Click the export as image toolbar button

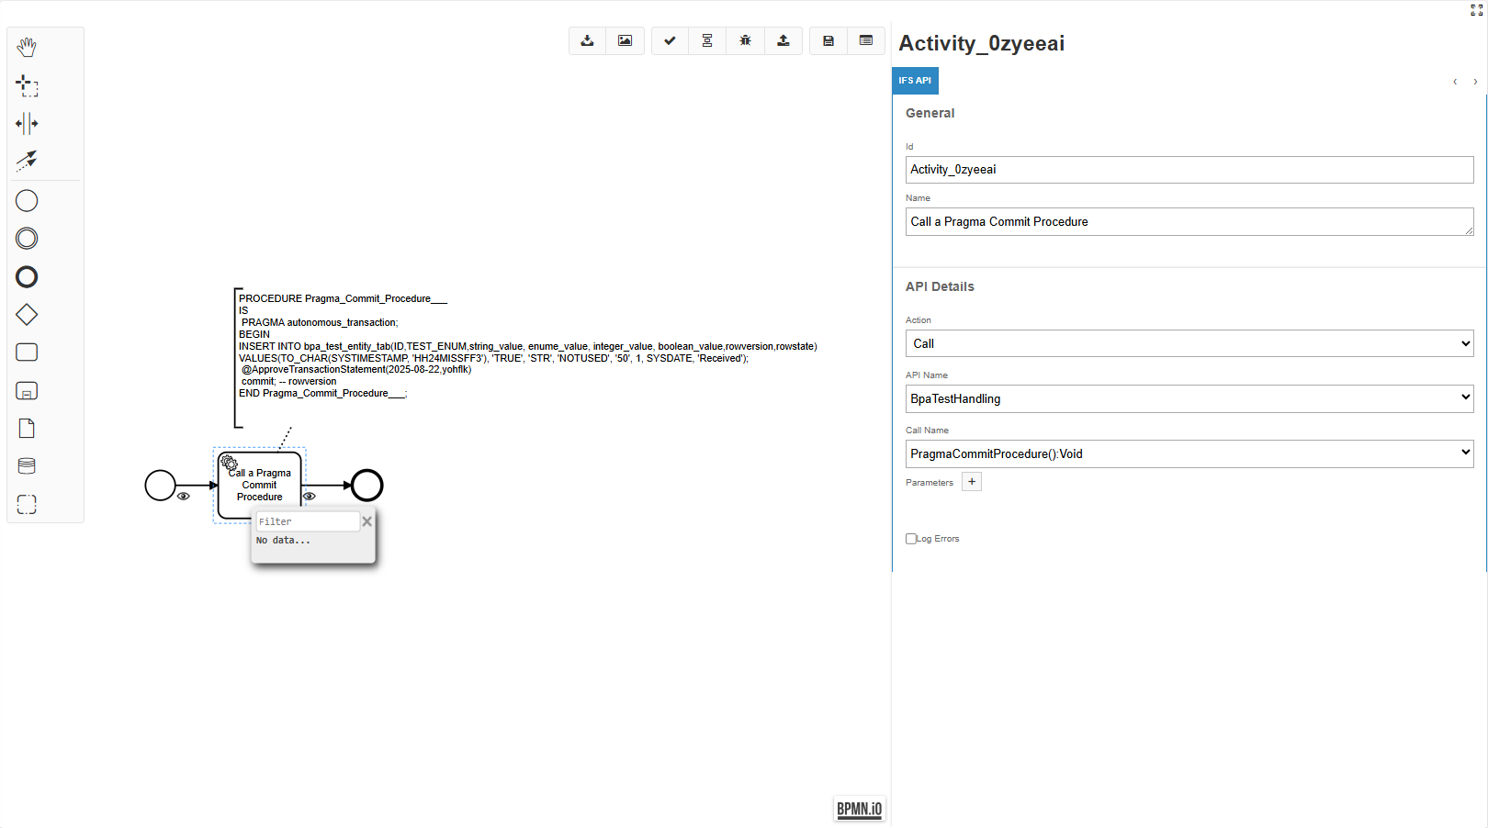(625, 40)
